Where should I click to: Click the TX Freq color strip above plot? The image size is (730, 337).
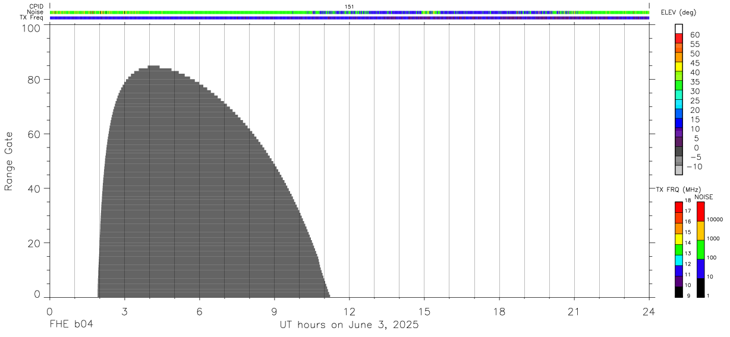coord(350,18)
